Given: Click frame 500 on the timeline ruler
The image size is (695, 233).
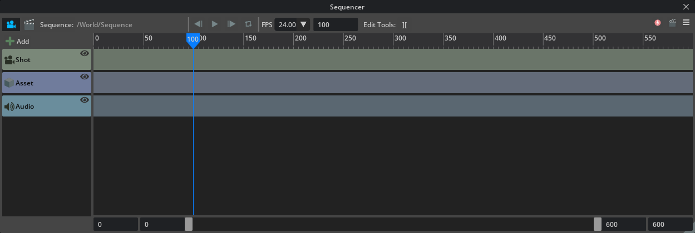Looking at the screenshot, I should [x=600, y=38].
